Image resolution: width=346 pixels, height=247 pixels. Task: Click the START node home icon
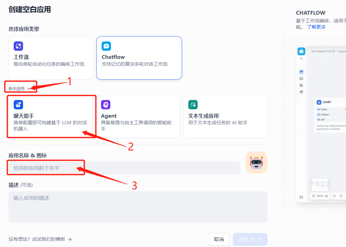pyautogui.click(x=319, y=102)
